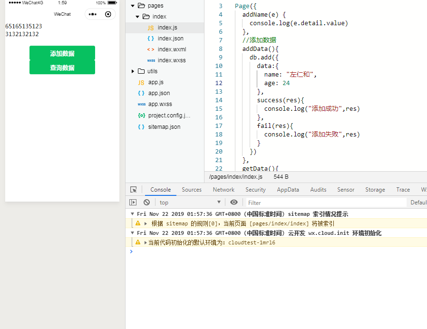Click the element inspector arrow icon
Viewport: 427px width, 329px height.
(134, 190)
